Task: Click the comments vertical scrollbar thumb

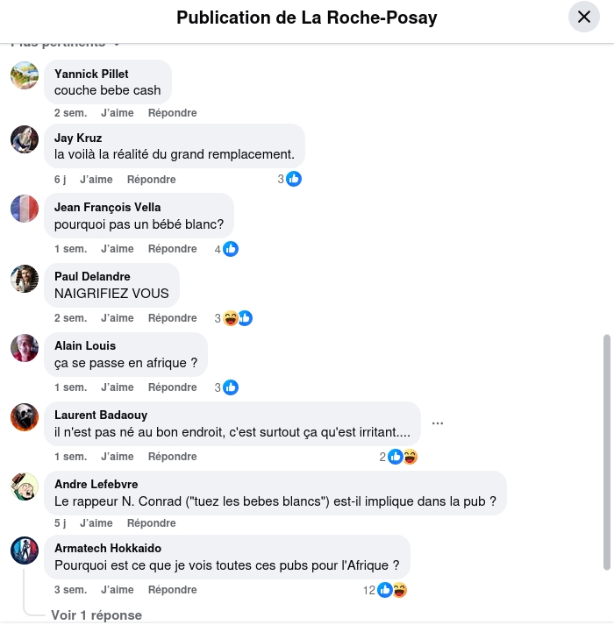Action: coord(607,452)
